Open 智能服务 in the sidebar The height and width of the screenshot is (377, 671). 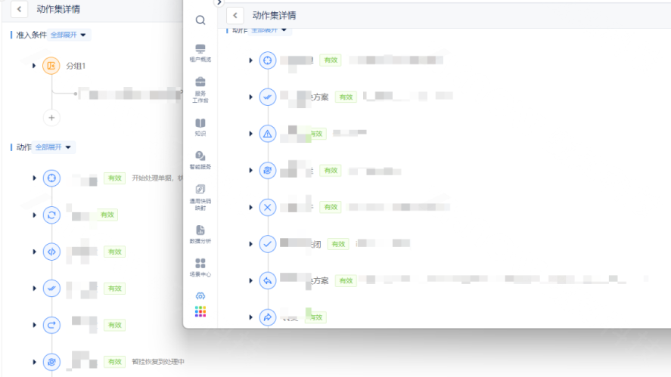click(200, 159)
